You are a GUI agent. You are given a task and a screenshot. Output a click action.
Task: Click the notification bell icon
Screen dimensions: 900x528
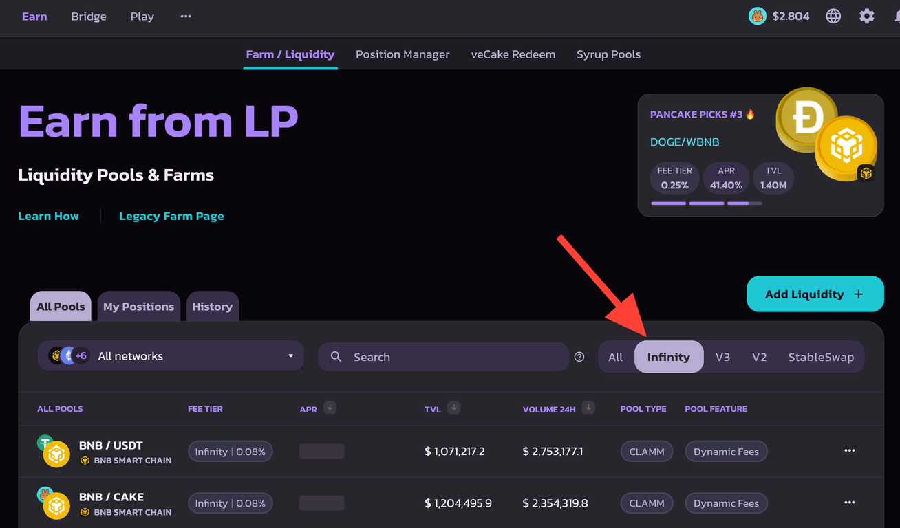[x=896, y=16]
